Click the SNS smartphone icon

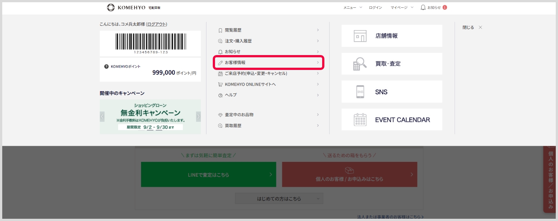(x=360, y=92)
